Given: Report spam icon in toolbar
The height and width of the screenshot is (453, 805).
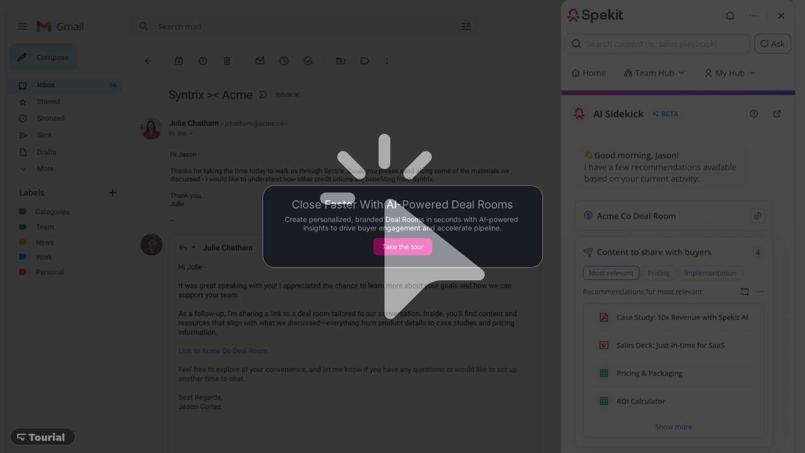Looking at the screenshot, I should coord(203,61).
